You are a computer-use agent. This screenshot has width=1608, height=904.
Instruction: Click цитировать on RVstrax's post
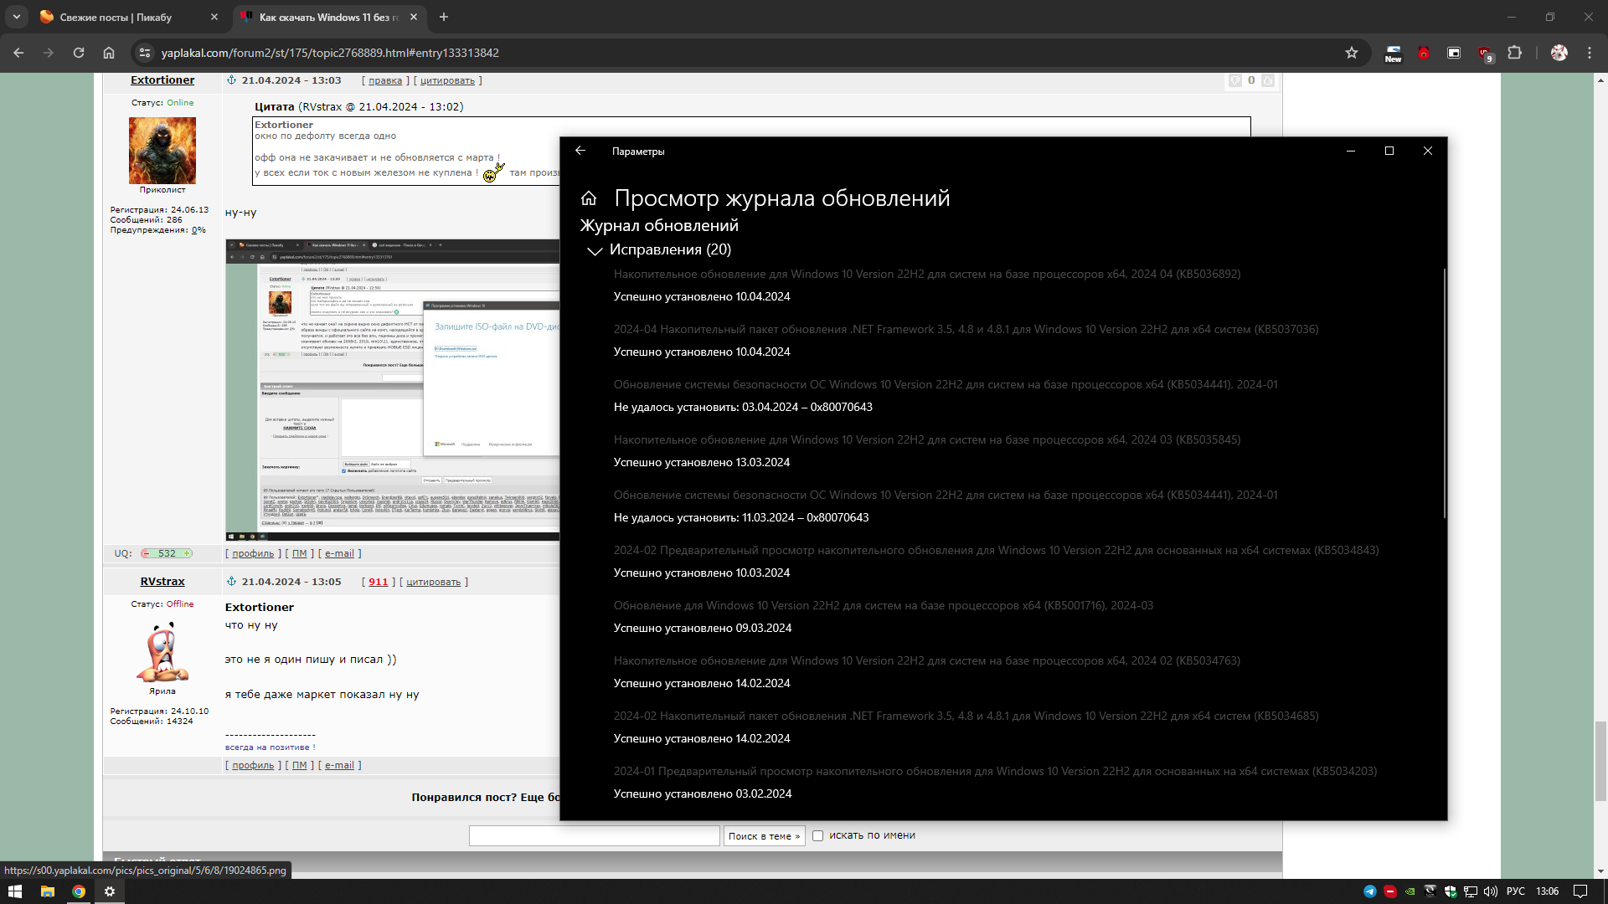434,583
